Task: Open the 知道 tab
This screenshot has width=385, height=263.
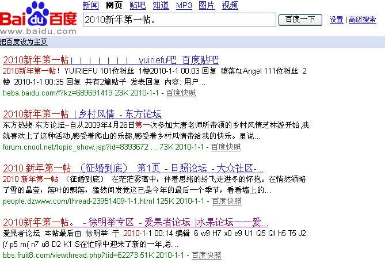Action: (161, 6)
